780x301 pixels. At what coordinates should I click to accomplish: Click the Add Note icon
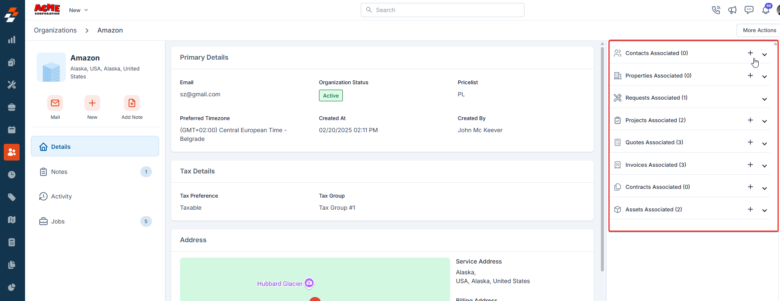[132, 103]
